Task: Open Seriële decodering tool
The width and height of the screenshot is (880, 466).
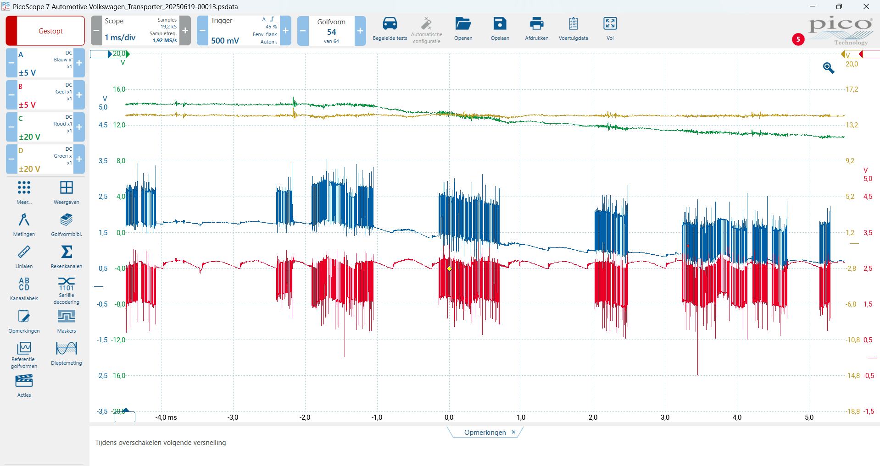Action: [x=67, y=285]
